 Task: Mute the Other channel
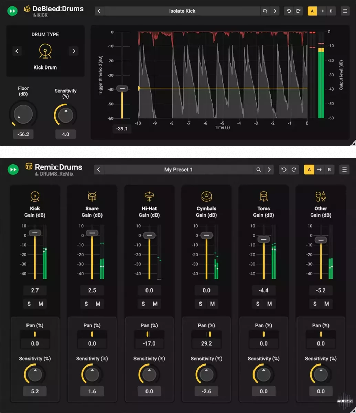click(x=327, y=304)
